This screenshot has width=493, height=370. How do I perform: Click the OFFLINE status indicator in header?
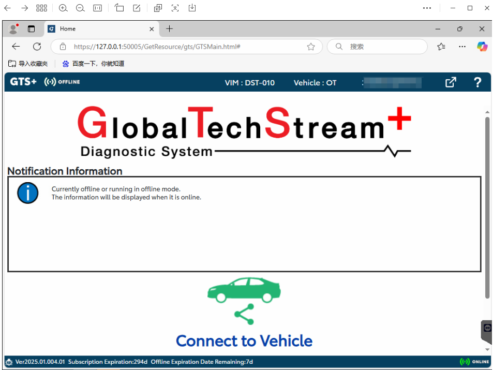pyautogui.click(x=62, y=82)
